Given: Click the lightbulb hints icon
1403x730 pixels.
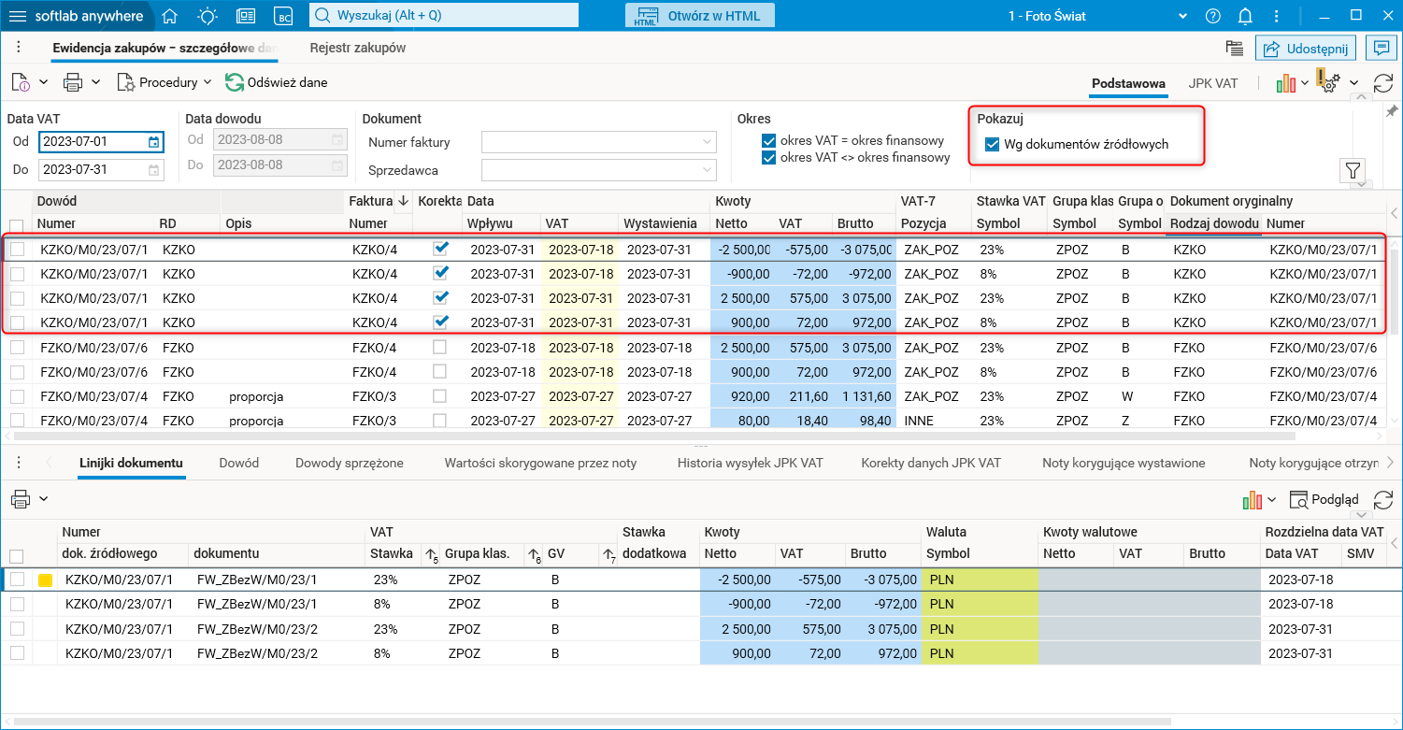Looking at the screenshot, I should pyautogui.click(x=208, y=16).
